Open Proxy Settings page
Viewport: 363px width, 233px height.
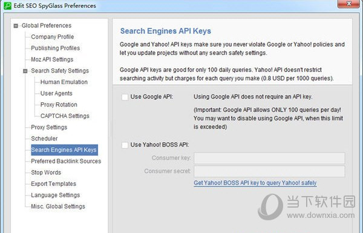click(49, 127)
